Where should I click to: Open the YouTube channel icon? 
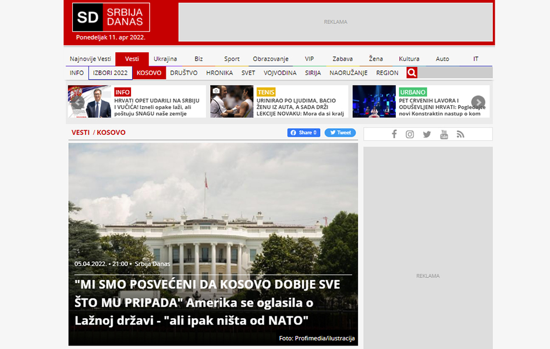[x=444, y=134]
